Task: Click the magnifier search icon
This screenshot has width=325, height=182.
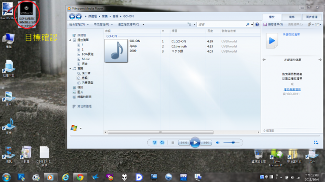Action: tap(247, 24)
